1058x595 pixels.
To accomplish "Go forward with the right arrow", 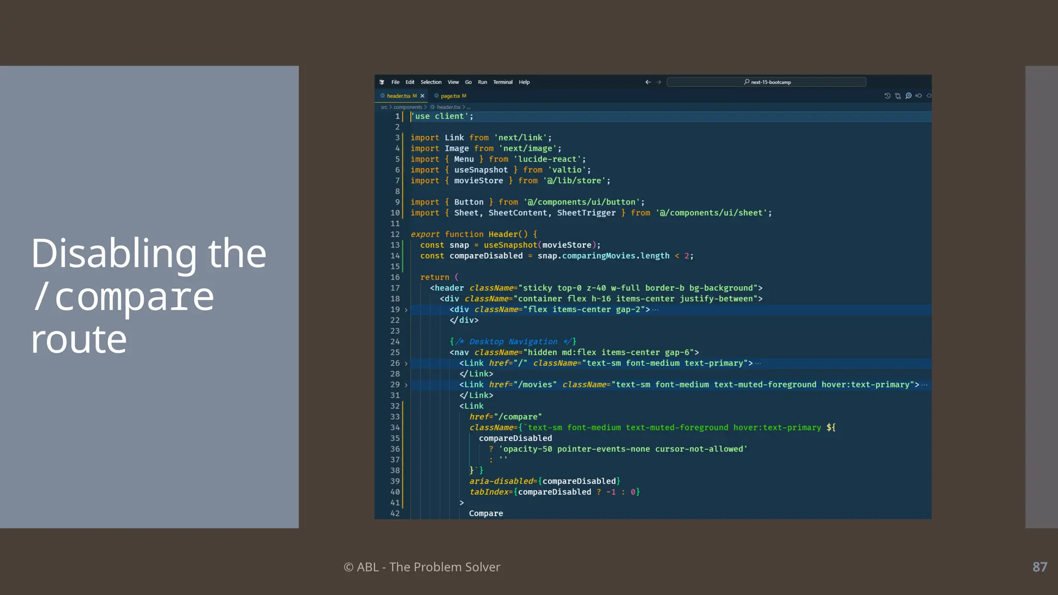I will click(x=659, y=82).
